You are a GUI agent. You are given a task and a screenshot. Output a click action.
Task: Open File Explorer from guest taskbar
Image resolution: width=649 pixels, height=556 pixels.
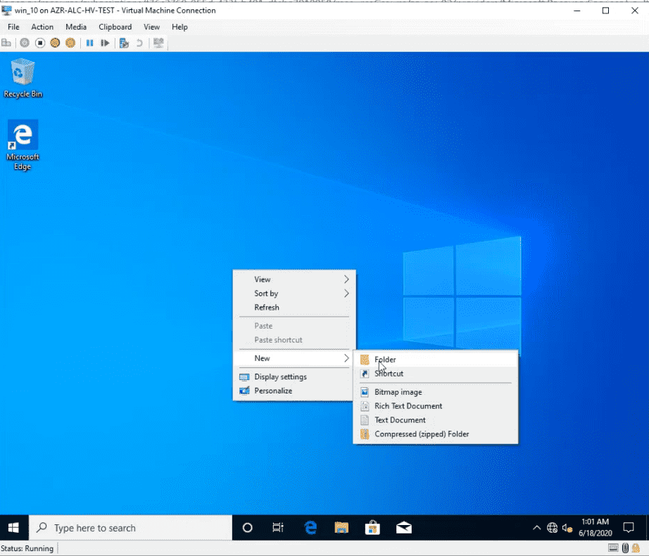[341, 527]
